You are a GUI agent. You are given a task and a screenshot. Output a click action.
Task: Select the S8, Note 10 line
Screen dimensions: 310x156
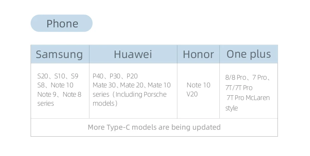click(55, 85)
